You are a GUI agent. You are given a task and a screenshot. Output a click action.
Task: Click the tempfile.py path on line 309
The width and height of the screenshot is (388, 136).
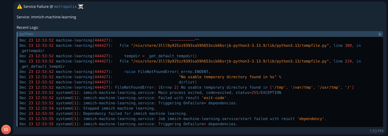pos(230,46)
